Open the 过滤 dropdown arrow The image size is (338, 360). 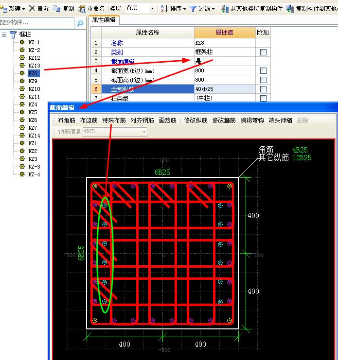(213, 9)
